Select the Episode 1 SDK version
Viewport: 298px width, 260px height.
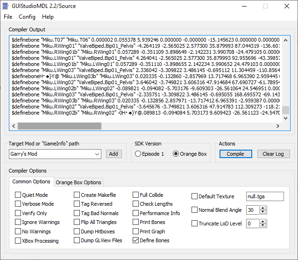click(x=138, y=154)
